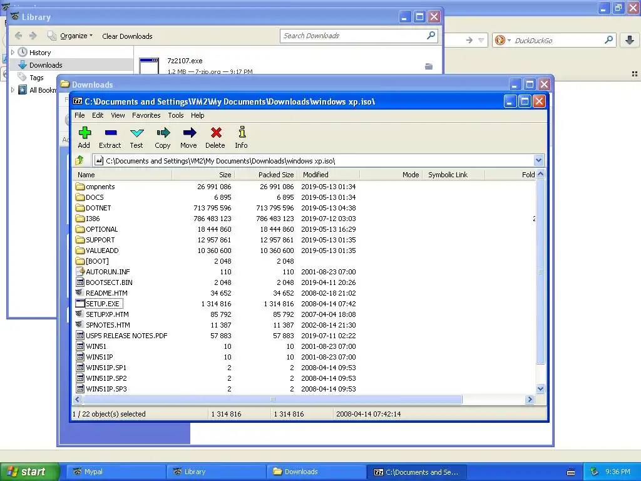Select the USP5 RELEASE NOTES.PDF file icon
Image resolution: width=641 pixels, height=481 pixels.
(80, 336)
